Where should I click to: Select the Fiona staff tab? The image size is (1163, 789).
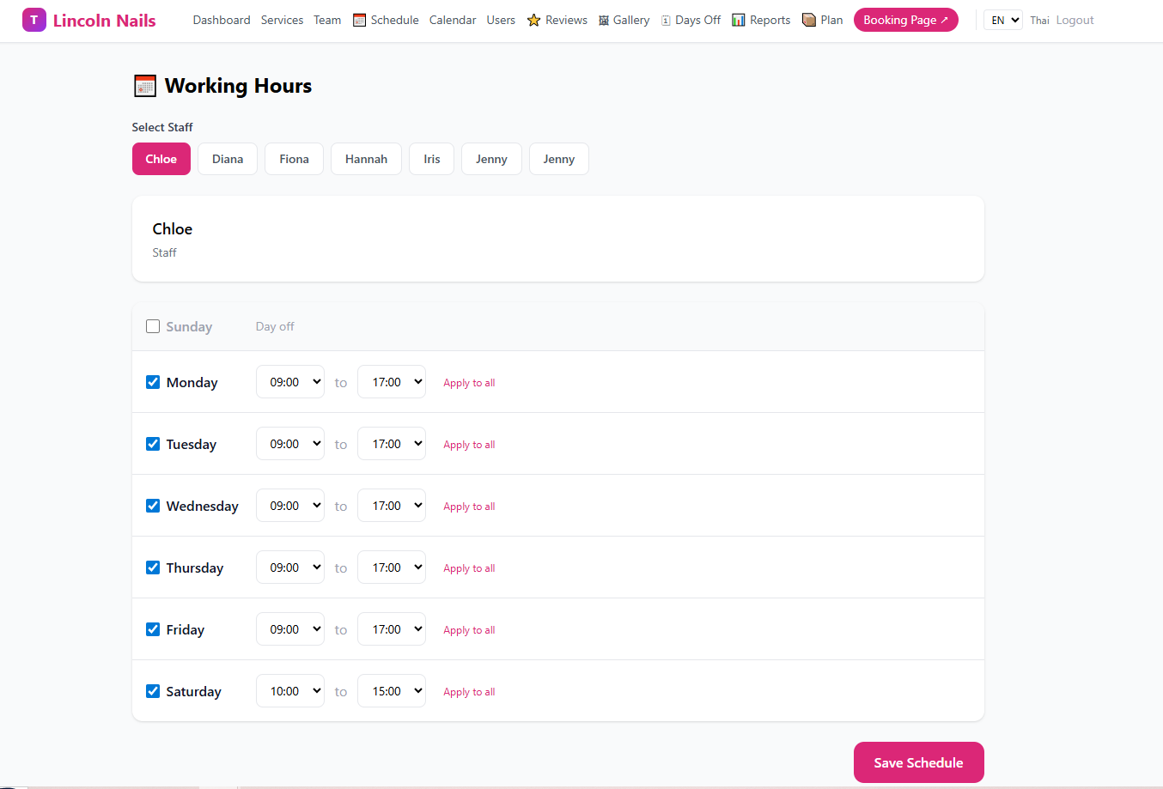tap(294, 159)
